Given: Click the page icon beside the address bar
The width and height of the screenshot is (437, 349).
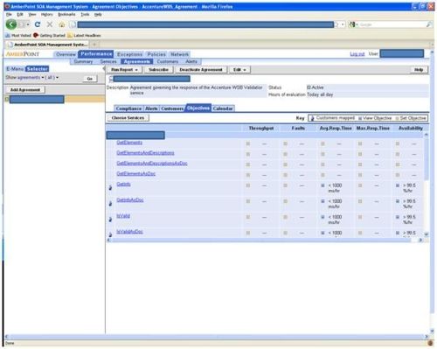Looking at the screenshot, I should 73,24.
